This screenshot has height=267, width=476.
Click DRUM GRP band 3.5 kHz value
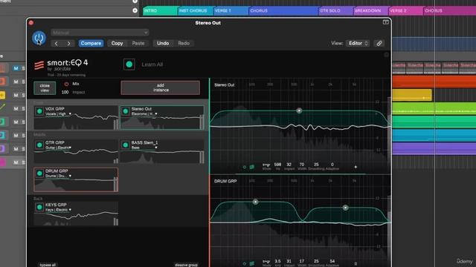coord(277,261)
